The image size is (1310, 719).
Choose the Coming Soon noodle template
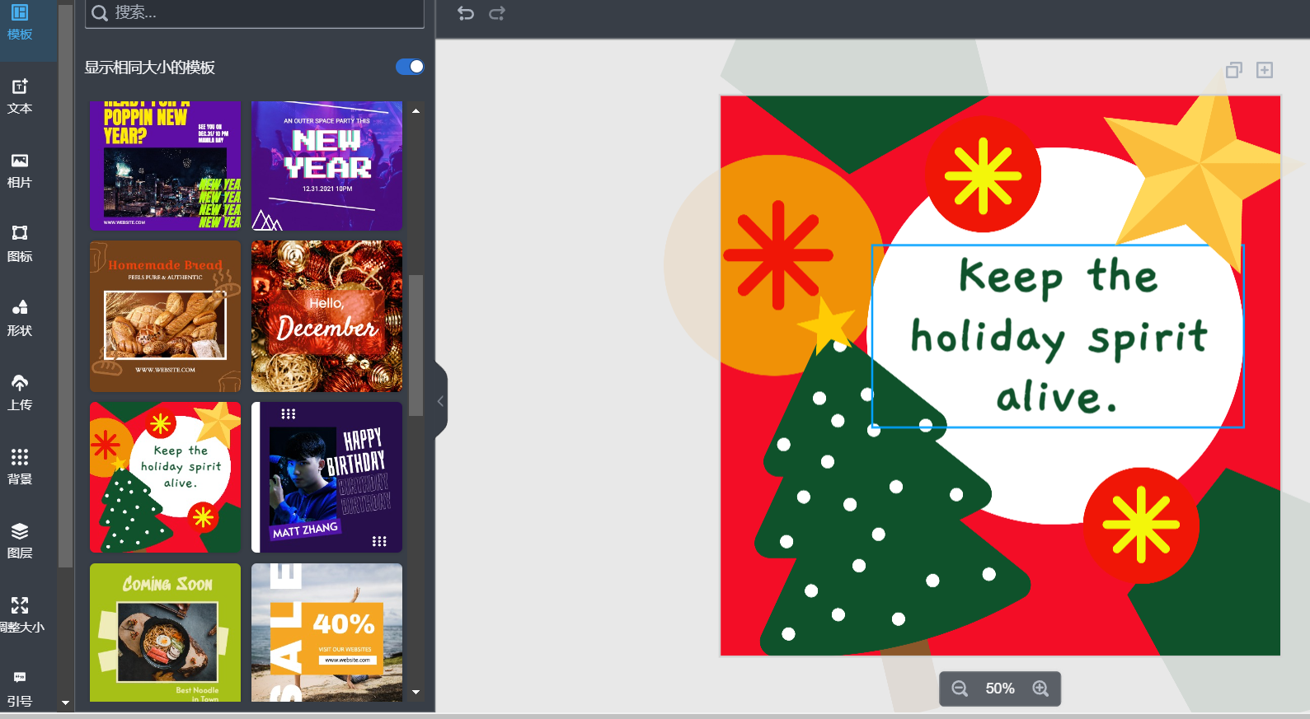point(165,633)
